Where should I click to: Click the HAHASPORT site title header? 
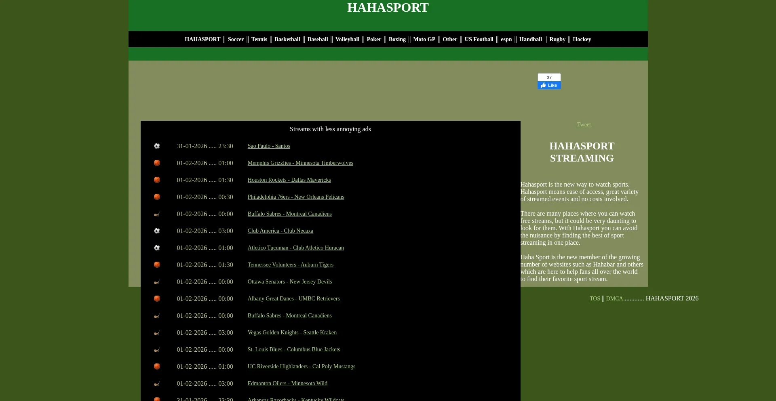(388, 7)
